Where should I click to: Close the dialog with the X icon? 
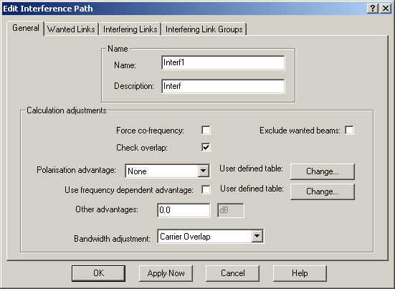pyautogui.click(x=386, y=9)
